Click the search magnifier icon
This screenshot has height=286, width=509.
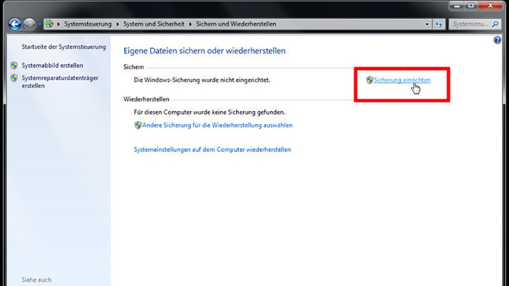click(x=495, y=24)
